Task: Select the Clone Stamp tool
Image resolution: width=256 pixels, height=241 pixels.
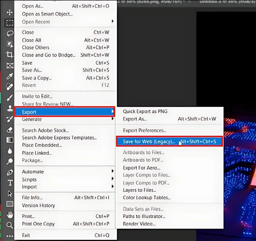Action: tap(10, 108)
